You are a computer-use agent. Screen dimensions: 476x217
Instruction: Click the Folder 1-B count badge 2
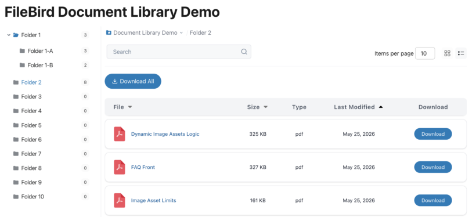click(85, 65)
